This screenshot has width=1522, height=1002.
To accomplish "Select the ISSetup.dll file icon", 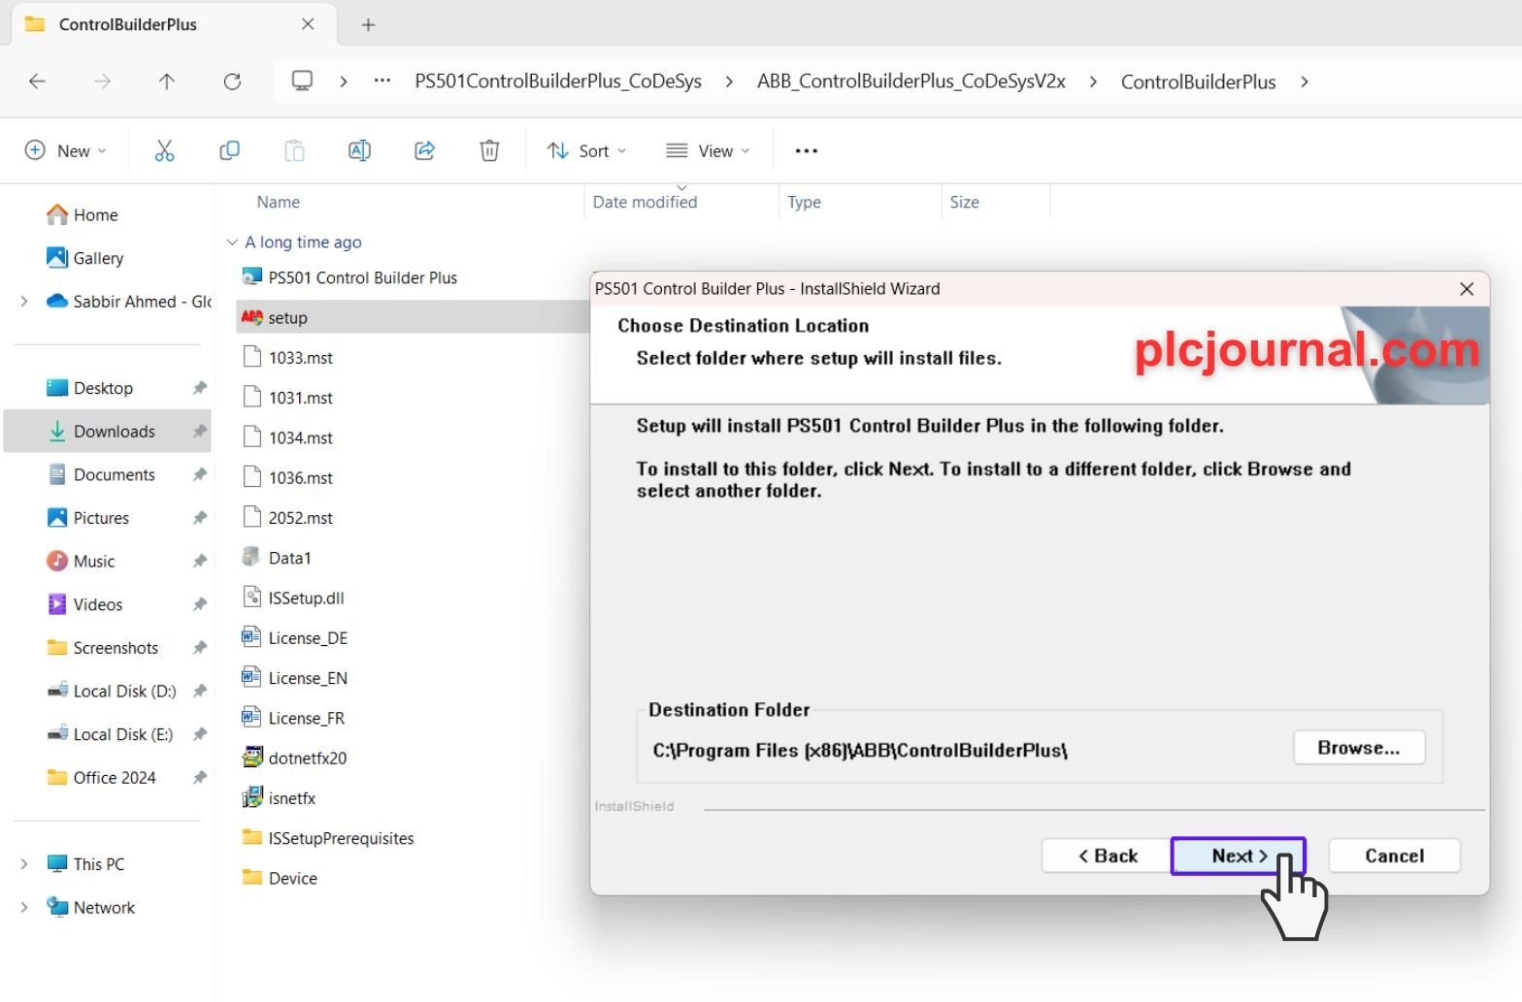I will [252, 598].
